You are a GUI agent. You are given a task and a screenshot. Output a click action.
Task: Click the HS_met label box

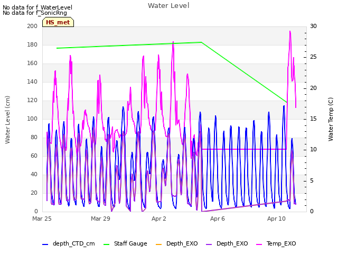(58, 22)
